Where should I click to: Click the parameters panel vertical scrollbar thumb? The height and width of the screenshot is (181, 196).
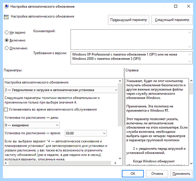pos(120,105)
